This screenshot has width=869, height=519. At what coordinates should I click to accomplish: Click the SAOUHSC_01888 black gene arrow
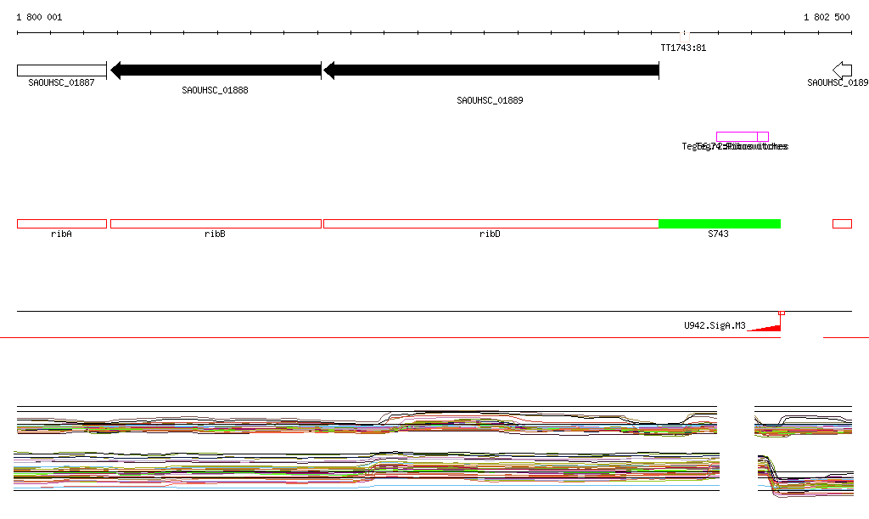coord(216,71)
